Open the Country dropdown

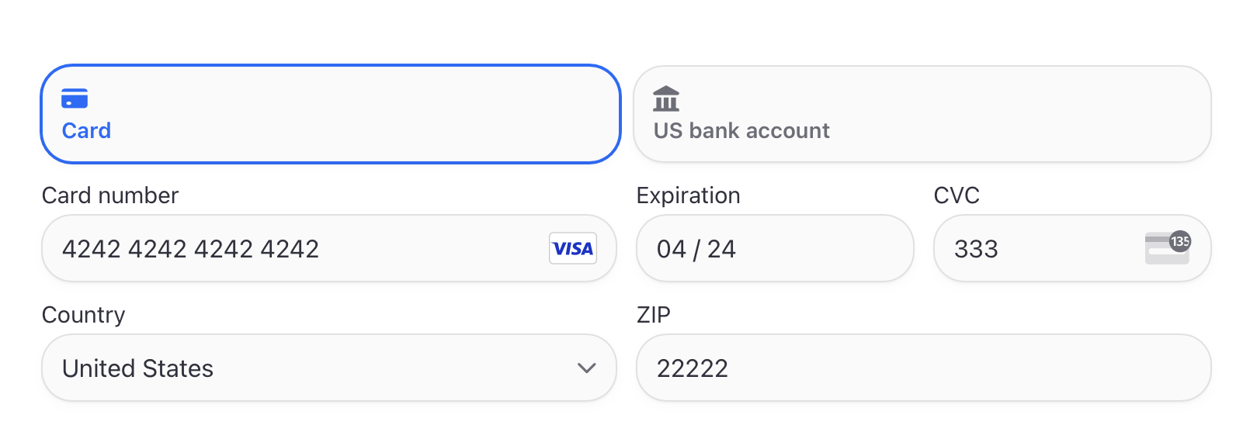[x=329, y=368]
